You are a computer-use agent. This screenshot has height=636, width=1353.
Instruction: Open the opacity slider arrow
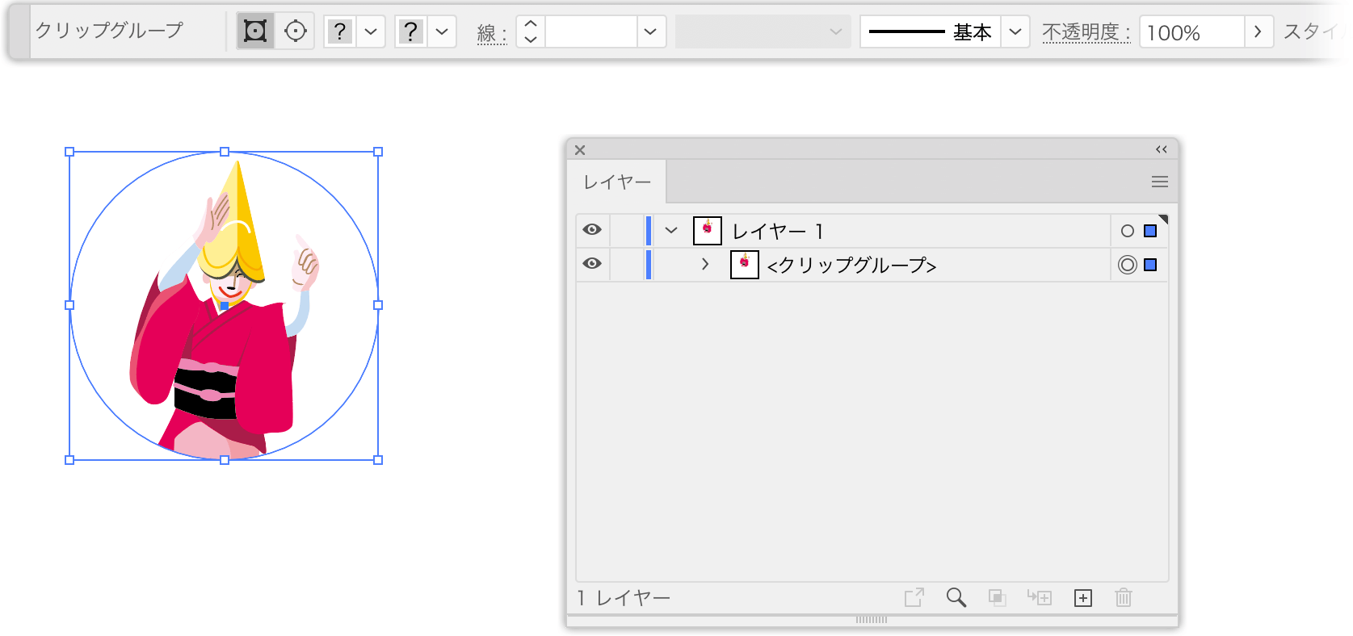click(1258, 31)
